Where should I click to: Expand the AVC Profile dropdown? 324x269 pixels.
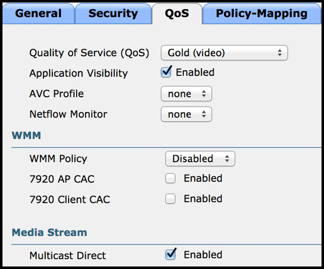(186, 94)
